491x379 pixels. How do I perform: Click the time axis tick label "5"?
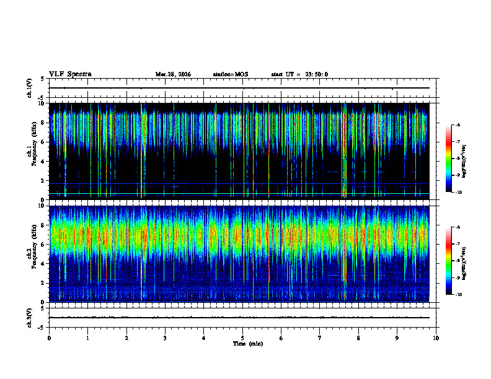[x=242, y=338]
